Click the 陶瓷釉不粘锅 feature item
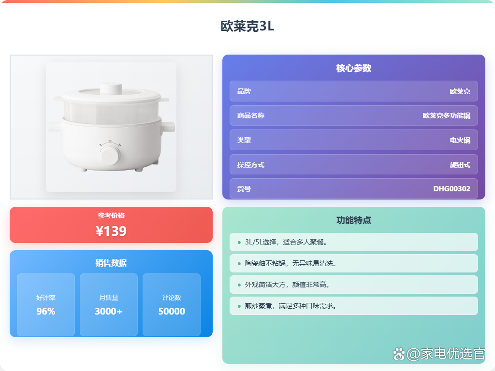Viewport: 495px width, 371px height. (353, 263)
